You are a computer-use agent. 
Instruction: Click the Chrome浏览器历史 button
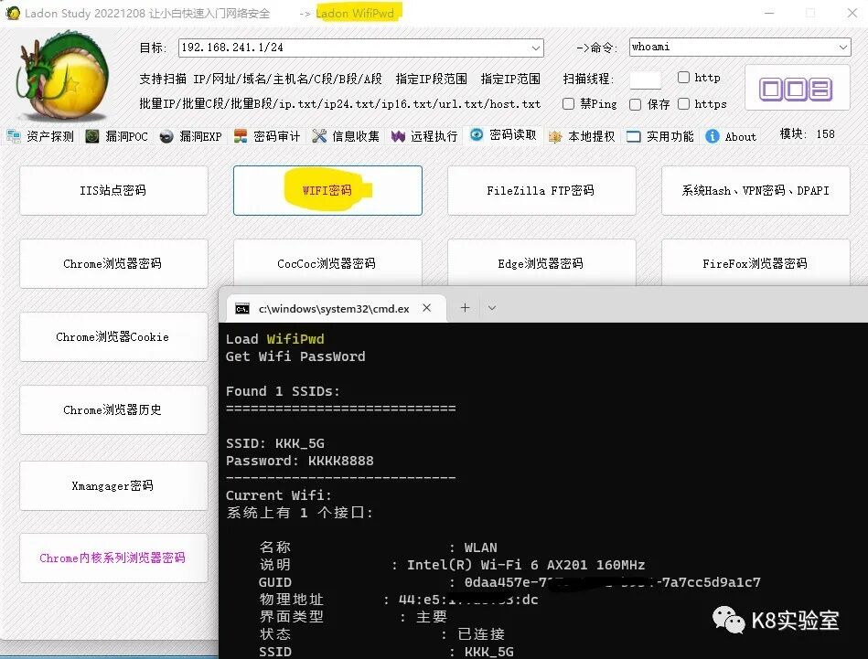point(113,409)
